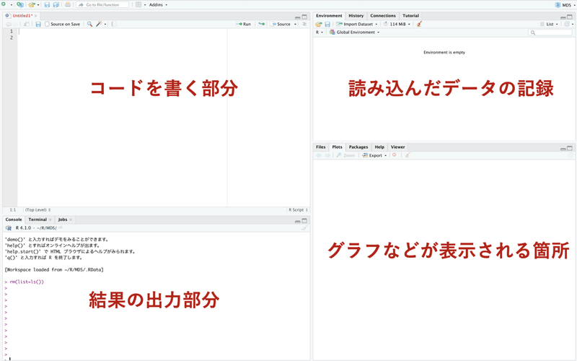The height and width of the screenshot is (361, 577).
Task: Click Show in new window icon
Action: [x=27, y=24]
